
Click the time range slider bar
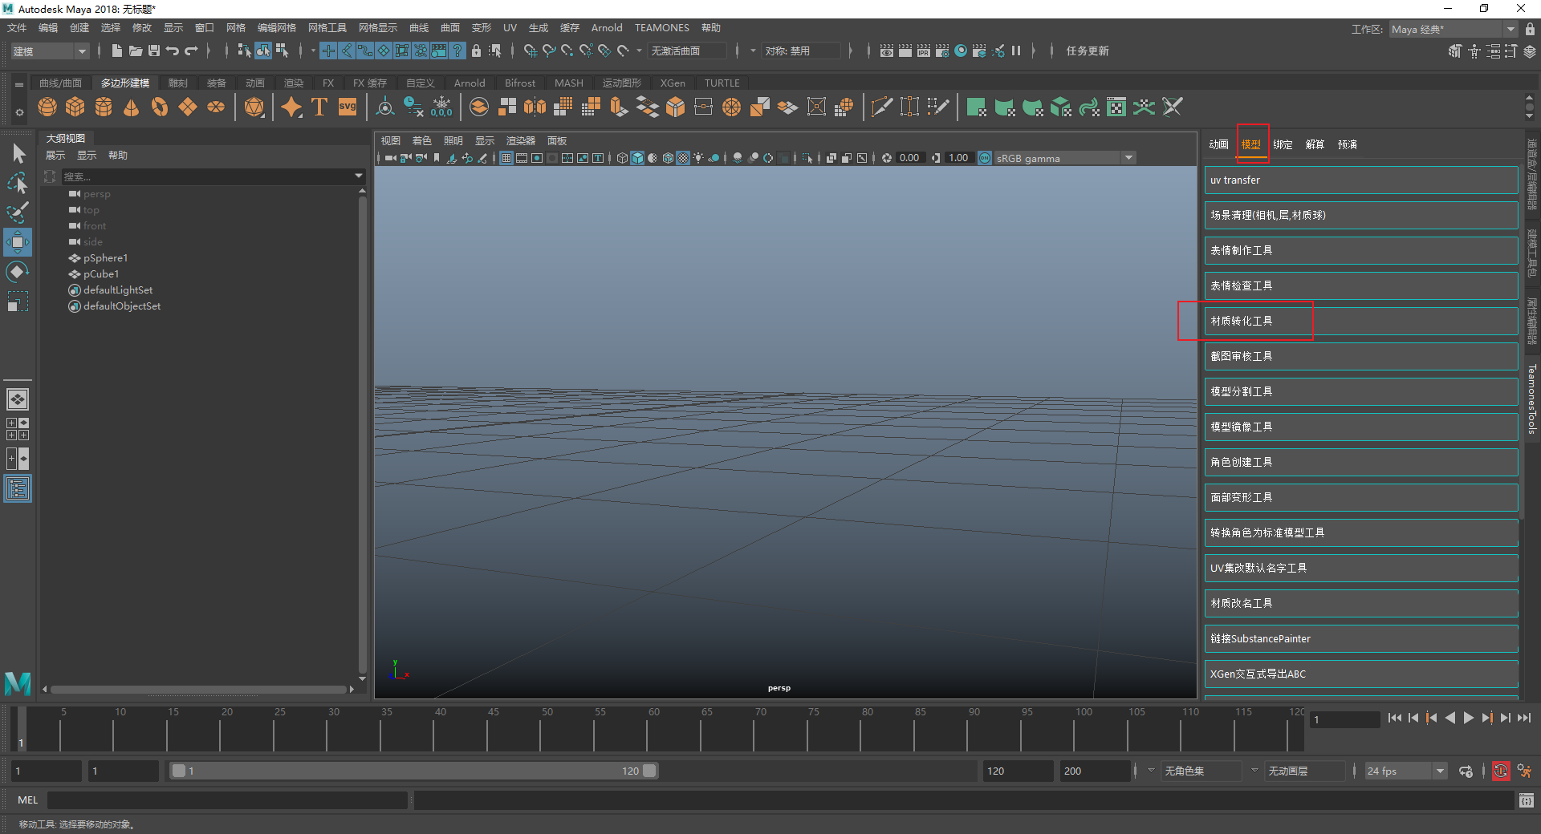tap(413, 771)
